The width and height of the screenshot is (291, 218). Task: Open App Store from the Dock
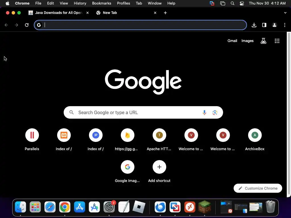pos(80,207)
